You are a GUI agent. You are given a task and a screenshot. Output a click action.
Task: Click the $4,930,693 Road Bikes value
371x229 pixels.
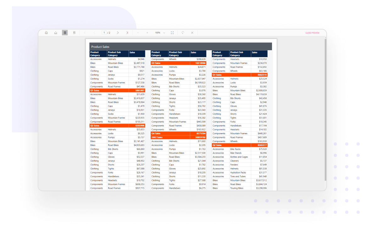point(139,145)
